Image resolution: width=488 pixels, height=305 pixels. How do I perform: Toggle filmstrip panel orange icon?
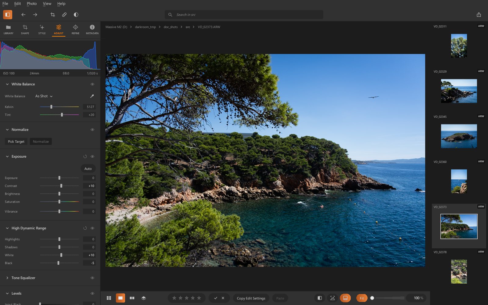[345, 298]
